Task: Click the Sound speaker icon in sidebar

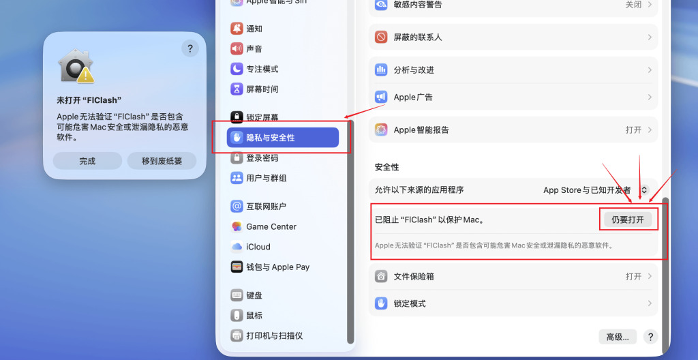Action: pyautogui.click(x=237, y=48)
